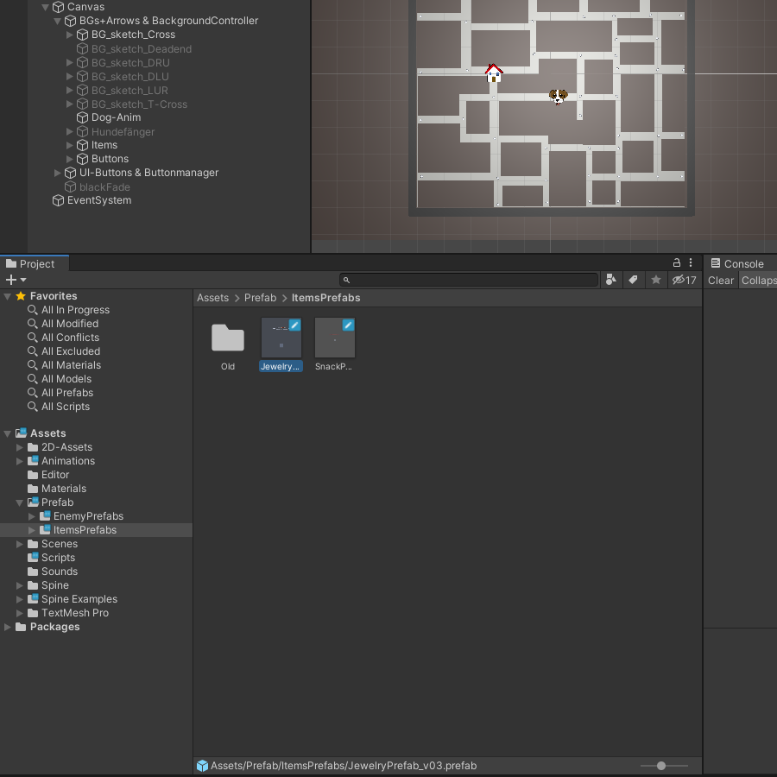Image resolution: width=777 pixels, height=777 pixels.
Task: Expand BG_sketch_Cross in the hierarchy
Action: pyautogui.click(x=70, y=35)
